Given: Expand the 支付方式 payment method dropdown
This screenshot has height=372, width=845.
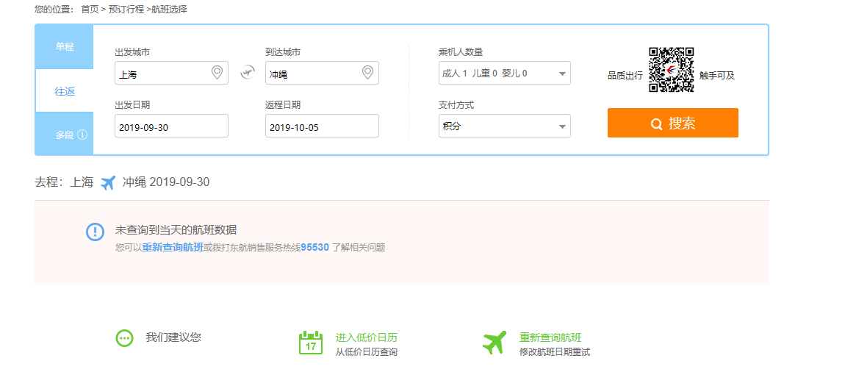Looking at the screenshot, I should (x=504, y=126).
